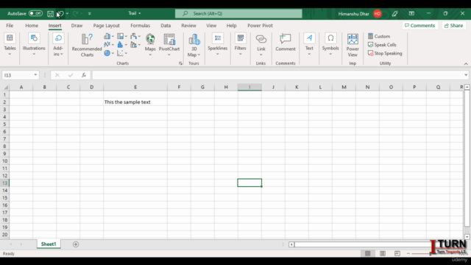
Task: Click the Undo arrow icon
Action: 60,13
